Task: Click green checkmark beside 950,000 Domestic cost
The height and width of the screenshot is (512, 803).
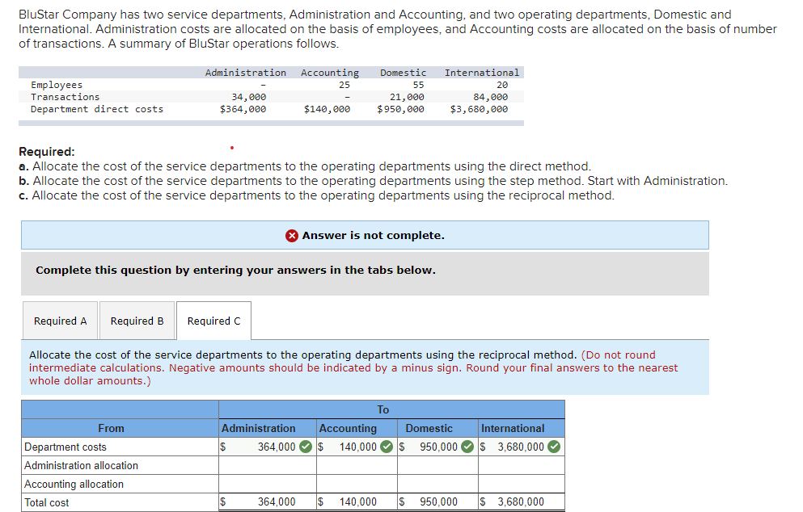Action: [467, 447]
